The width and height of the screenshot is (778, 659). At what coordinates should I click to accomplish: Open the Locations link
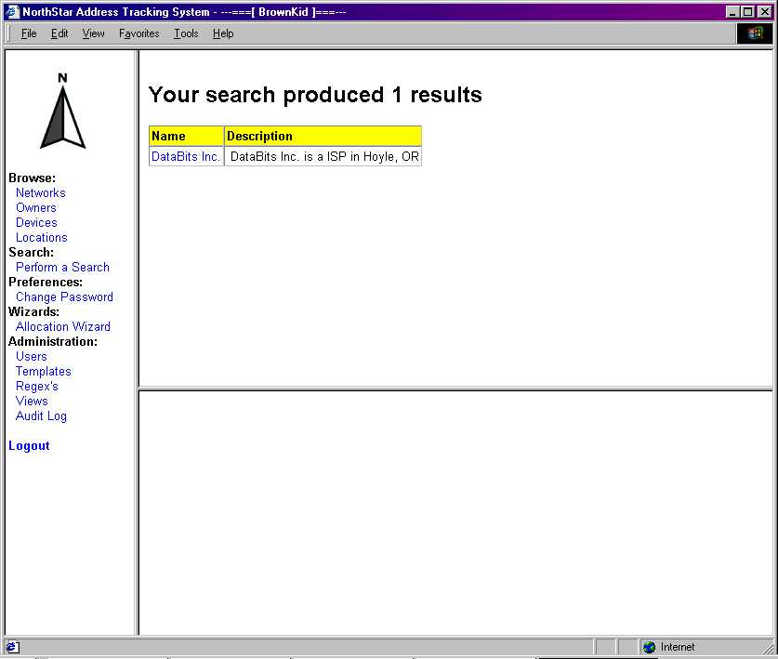click(x=41, y=237)
